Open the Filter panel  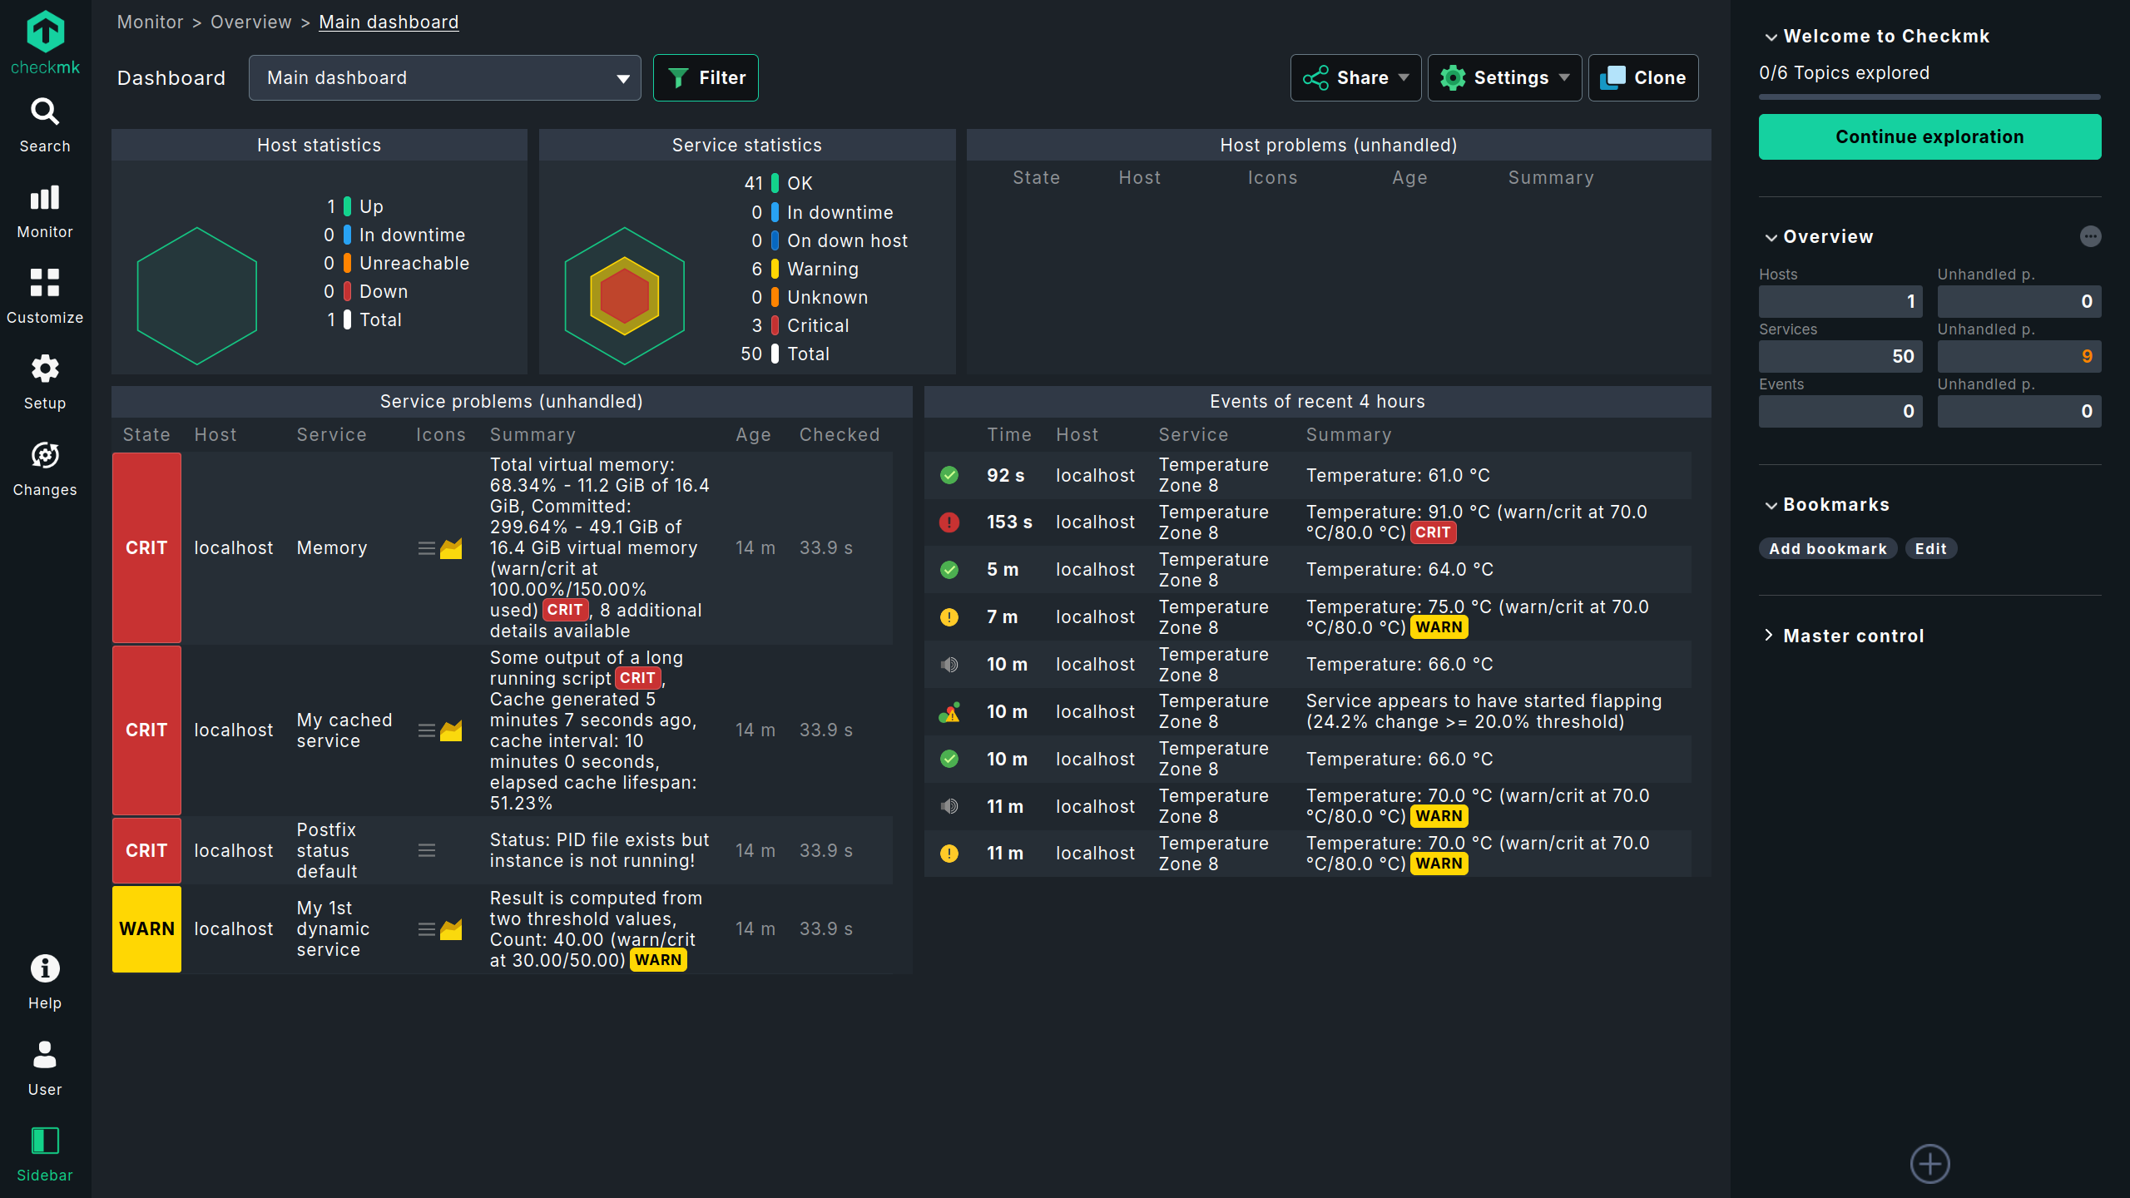pos(706,77)
